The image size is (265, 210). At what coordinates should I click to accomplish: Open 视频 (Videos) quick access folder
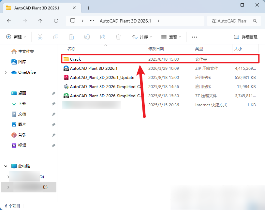[x=19, y=145]
